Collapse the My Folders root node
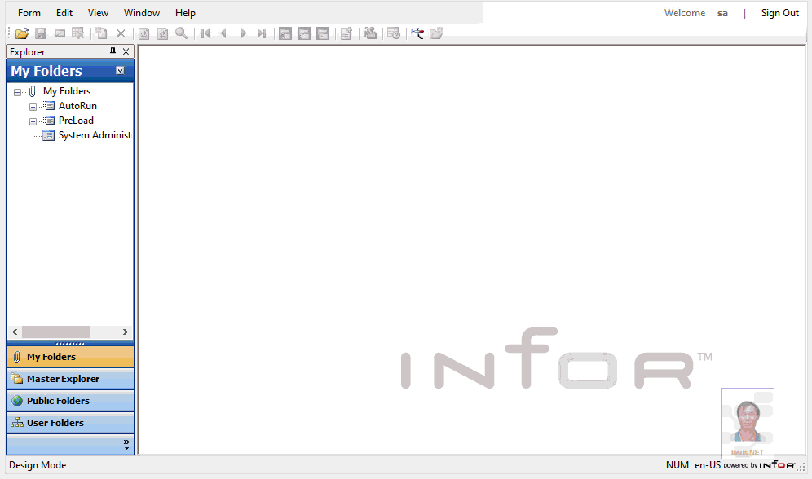812x479 pixels. [x=18, y=92]
